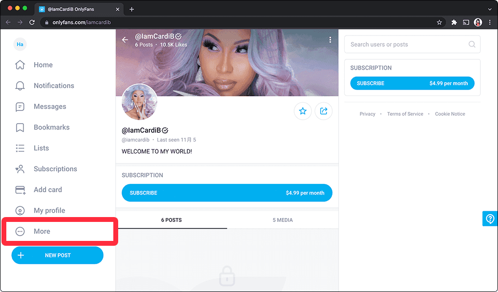The image size is (498, 292).
Task: Open the Lists sidebar entry
Action: tap(41, 148)
